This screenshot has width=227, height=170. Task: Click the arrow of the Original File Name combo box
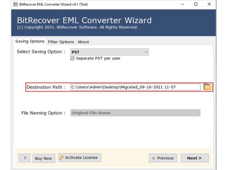[198, 113]
